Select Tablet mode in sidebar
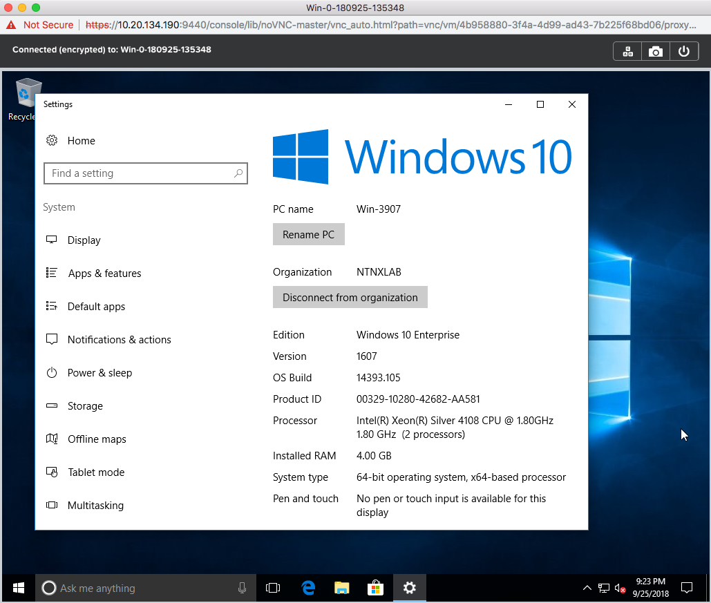 [x=96, y=472]
